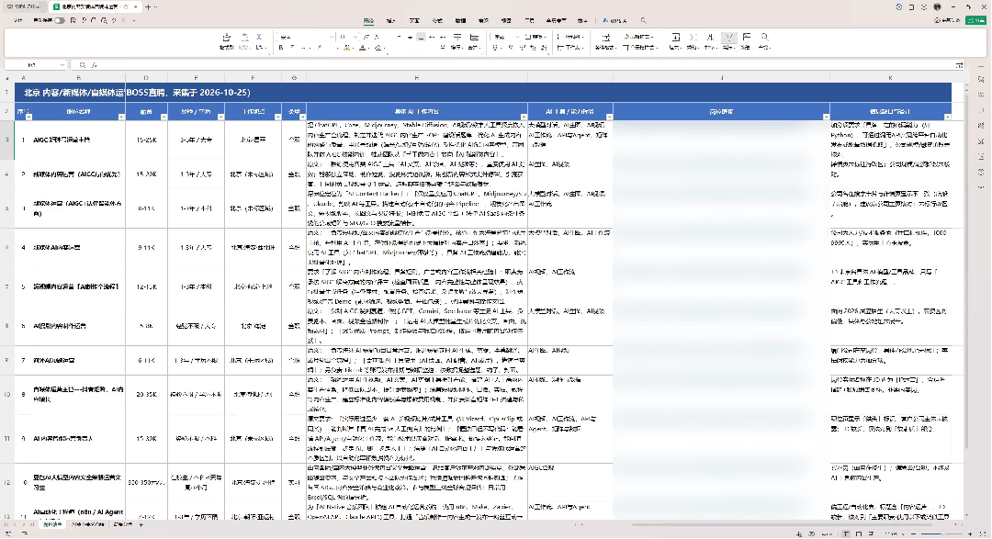Select column H header

[417, 78]
